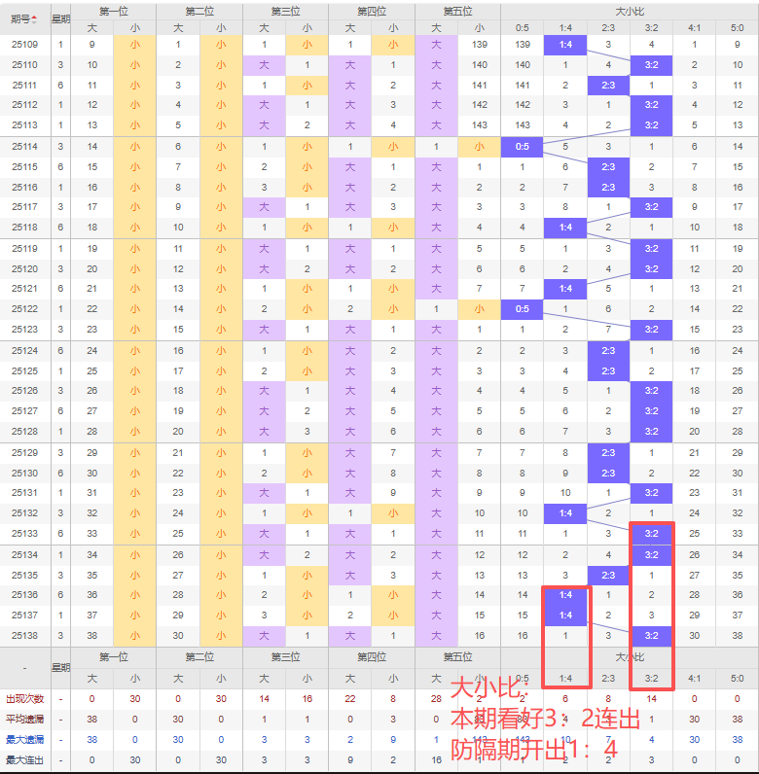Image resolution: width=759 pixels, height=774 pixels.
Task: Click the 第二位 小 cell in row 25125
Action: pyautogui.click(x=221, y=371)
